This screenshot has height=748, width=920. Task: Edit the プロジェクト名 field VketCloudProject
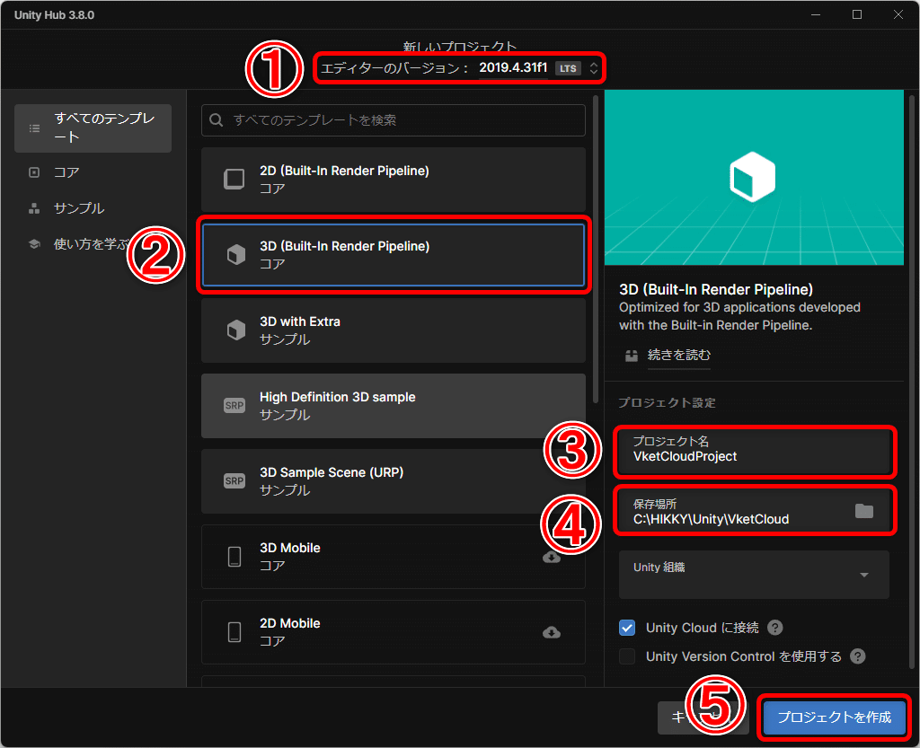click(x=754, y=451)
